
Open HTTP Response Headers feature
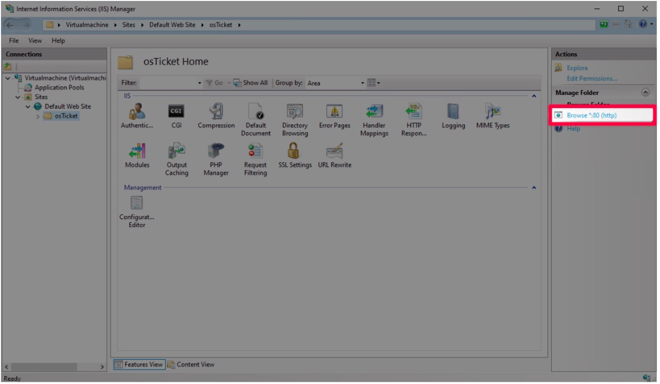coord(413,120)
